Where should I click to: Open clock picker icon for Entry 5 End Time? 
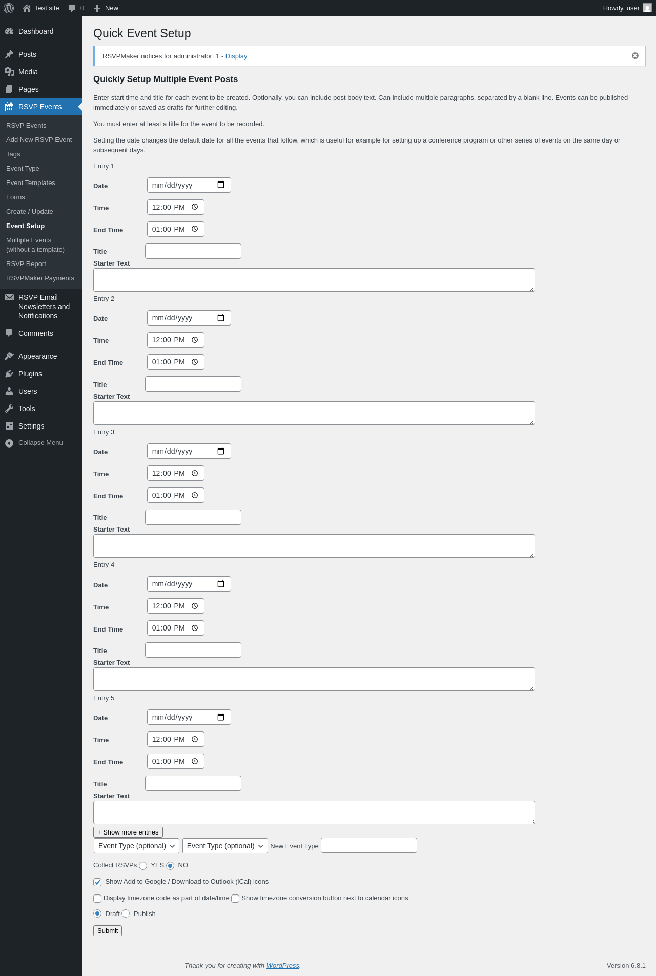(x=195, y=761)
